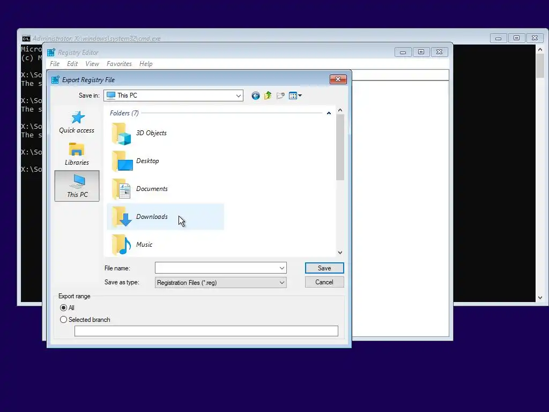Expand the Save as type dropdown

point(282,283)
